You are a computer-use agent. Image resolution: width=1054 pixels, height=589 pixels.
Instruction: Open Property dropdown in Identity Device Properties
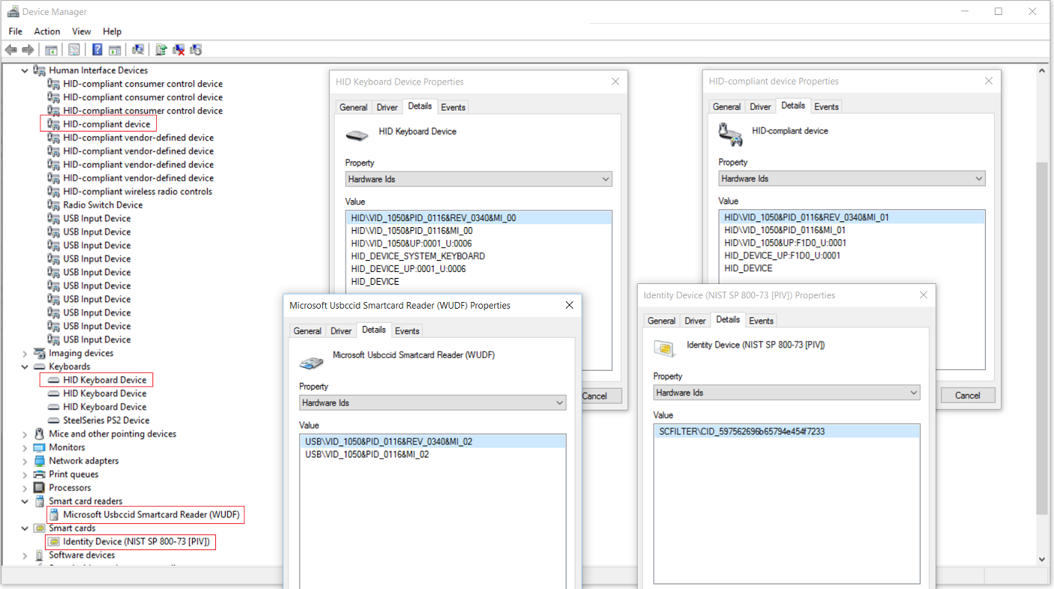pos(786,393)
